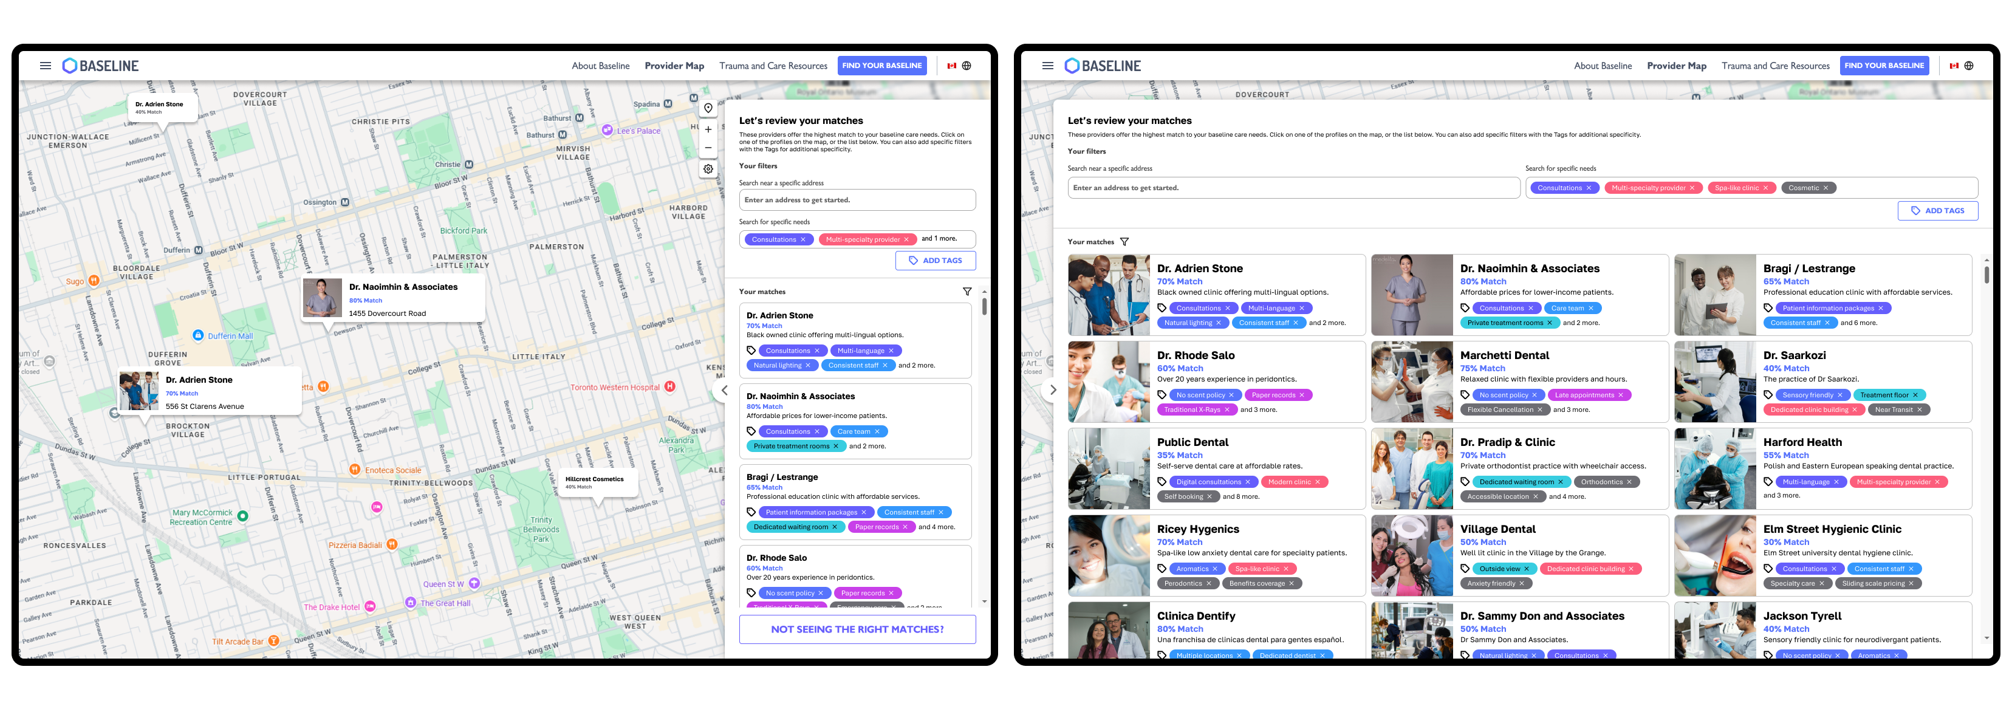Click the Canada flag icon in left screen
The width and height of the screenshot is (2012, 709).
(x=951, y=66)
